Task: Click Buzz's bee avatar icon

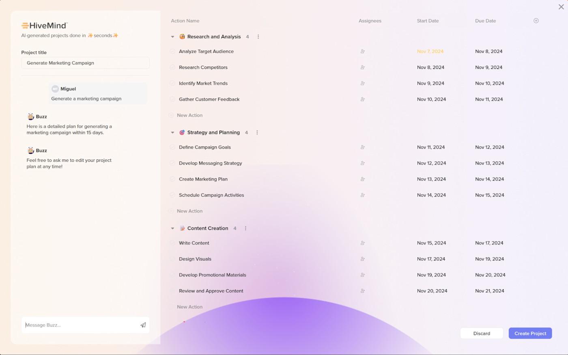Action: pyautogui.click(x=31, y=116)
